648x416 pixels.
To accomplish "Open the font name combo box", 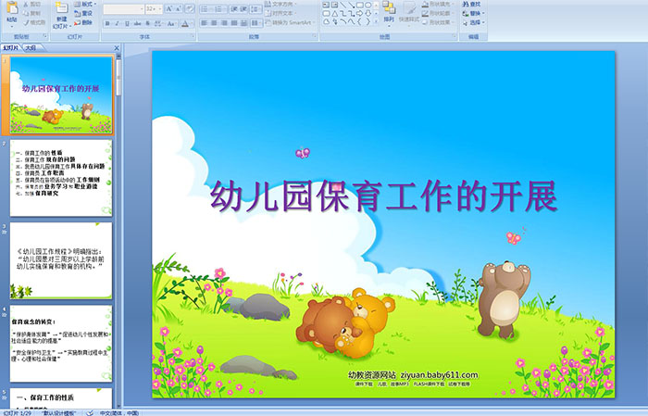I will click(x=123, y=8).
